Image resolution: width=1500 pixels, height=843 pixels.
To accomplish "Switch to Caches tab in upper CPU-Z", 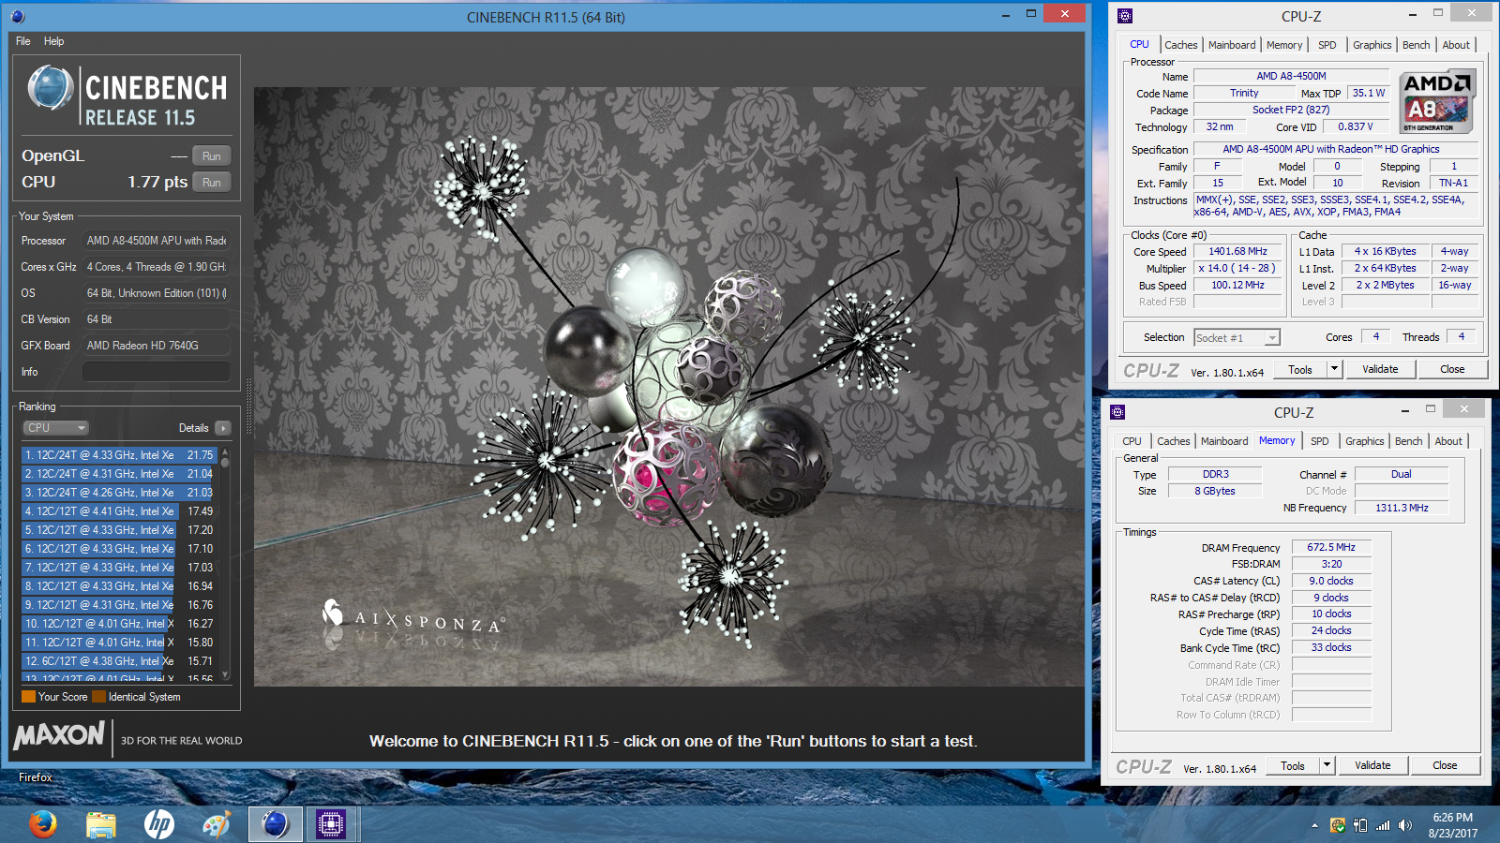I will pyautogui.click(x=1181, y=45).
